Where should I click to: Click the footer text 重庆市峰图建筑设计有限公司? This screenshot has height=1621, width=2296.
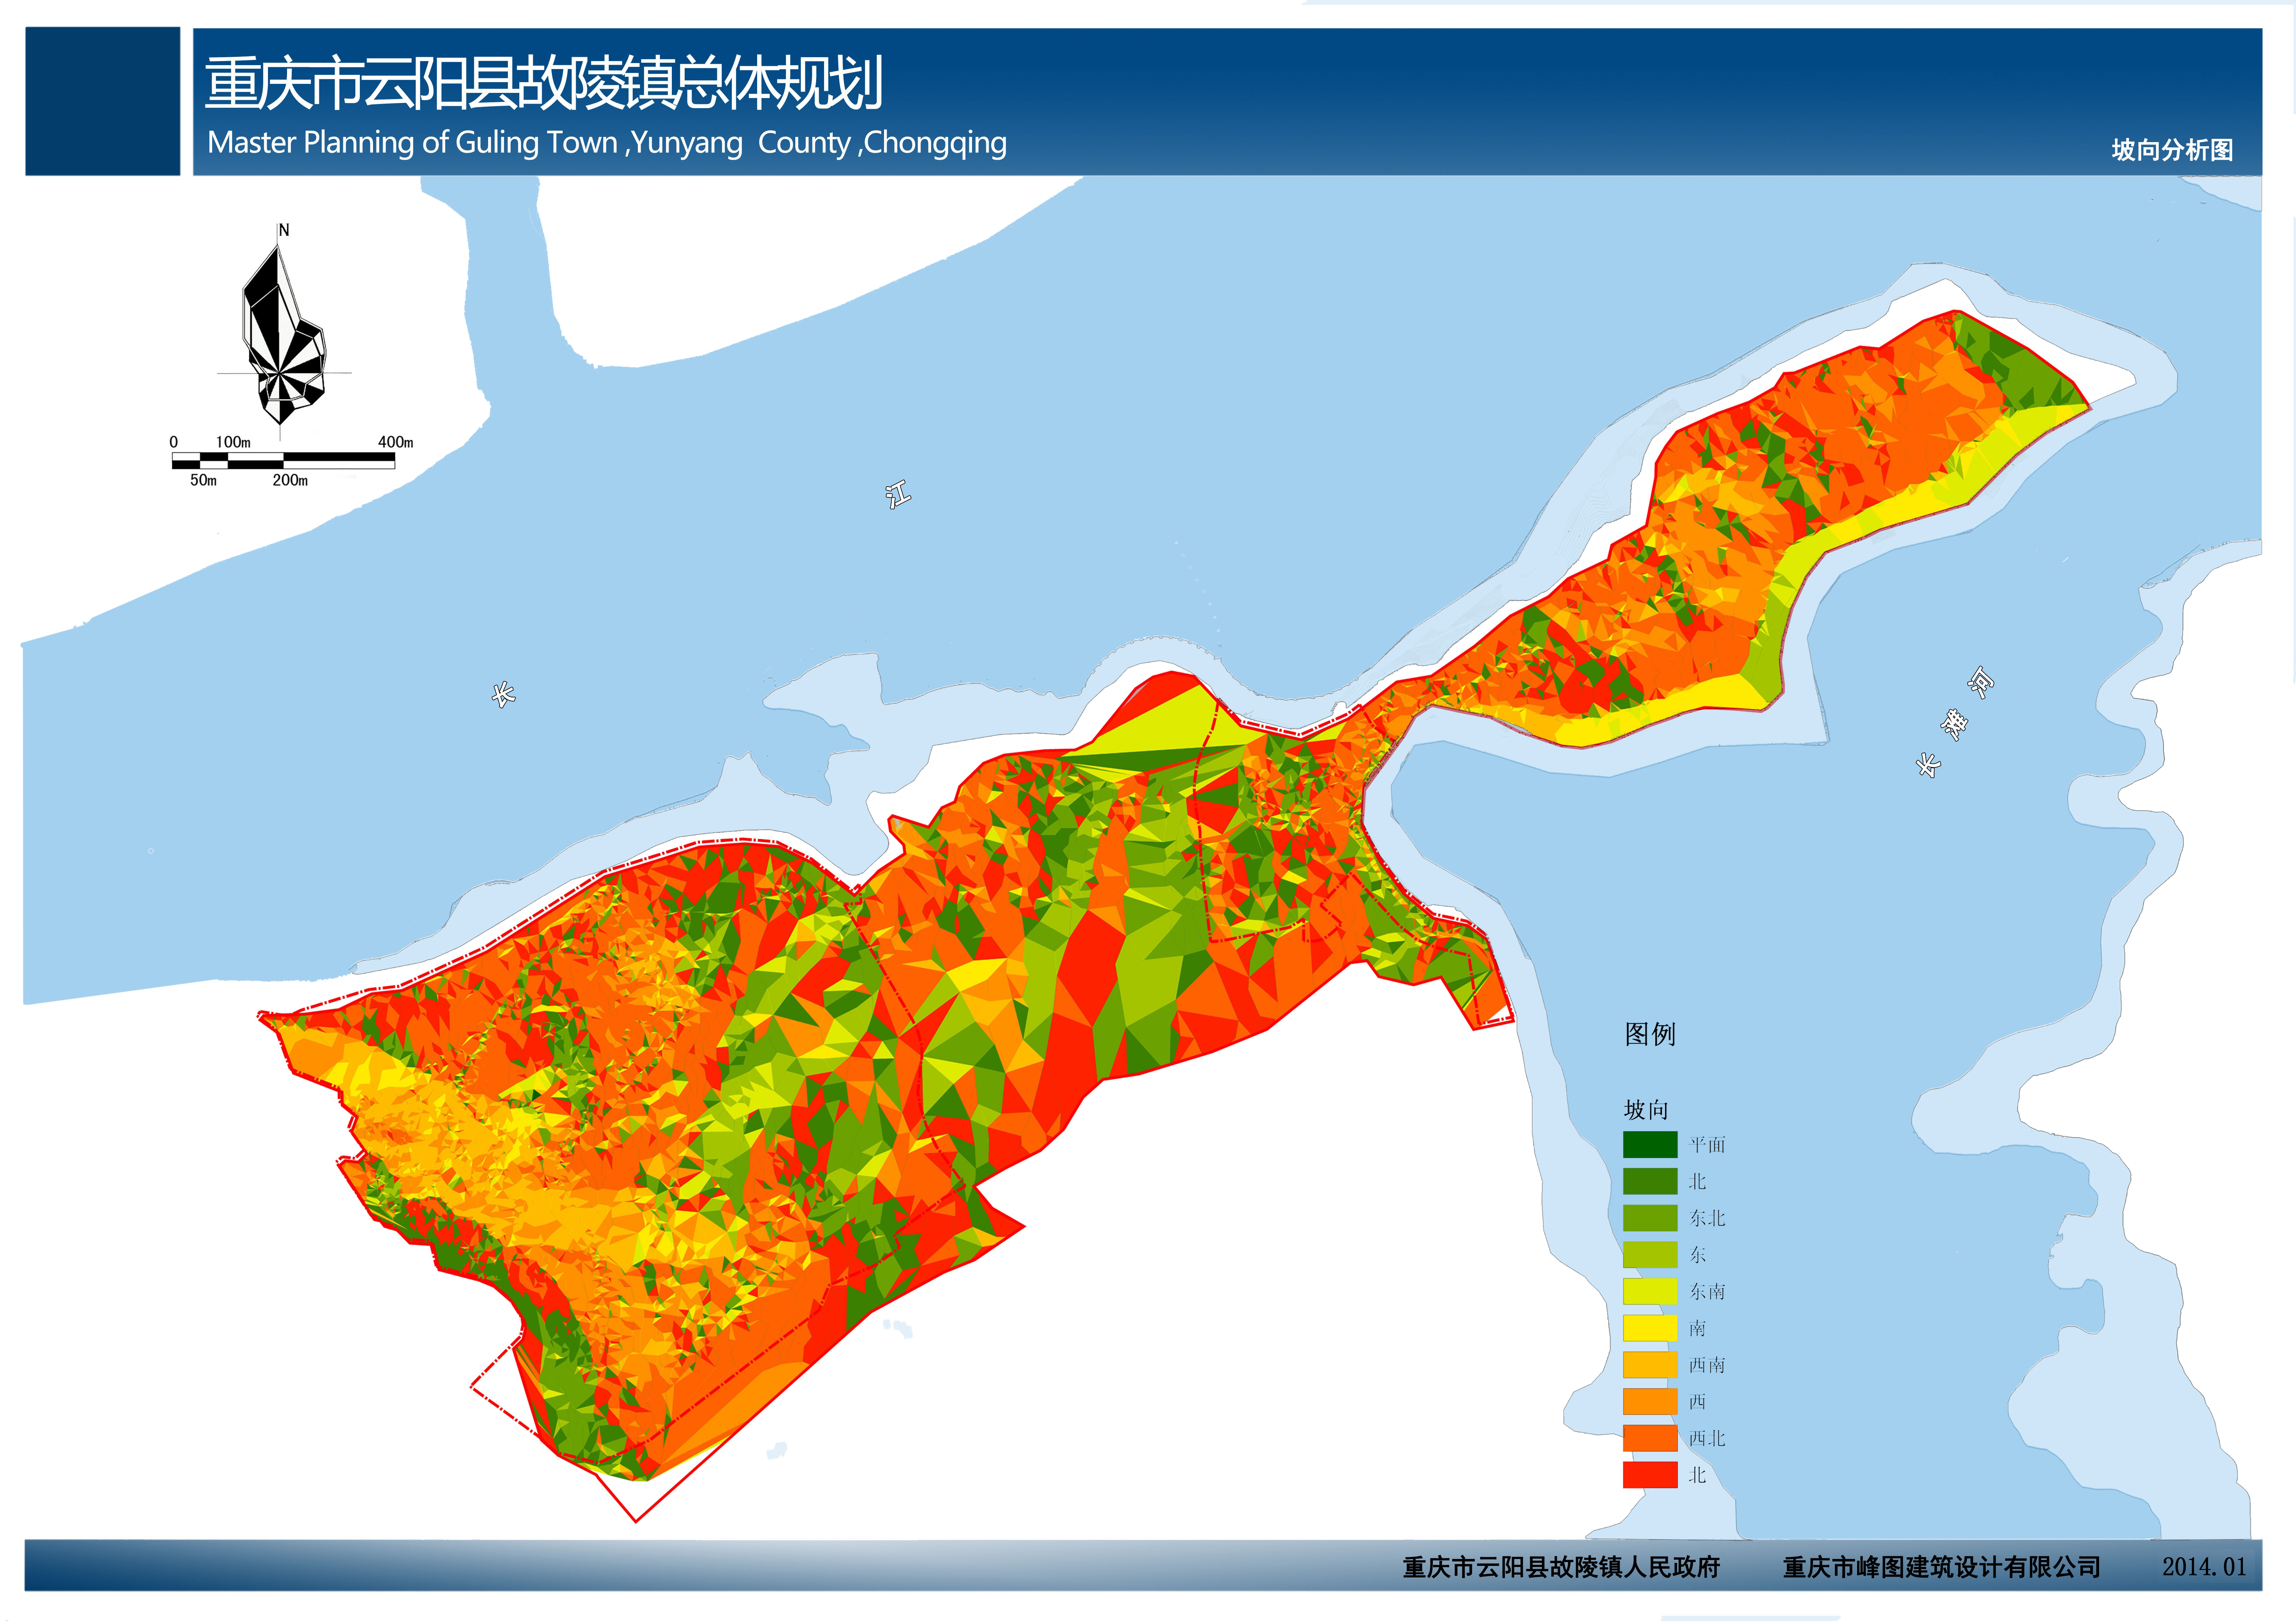click(x=1942, y=1567)
